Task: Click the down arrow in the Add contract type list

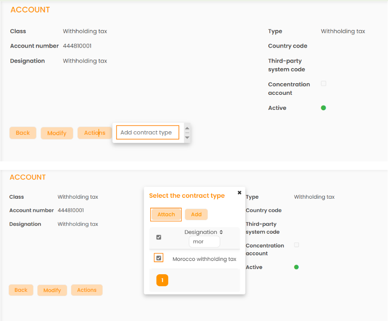Action: click(x=187, y=137)
